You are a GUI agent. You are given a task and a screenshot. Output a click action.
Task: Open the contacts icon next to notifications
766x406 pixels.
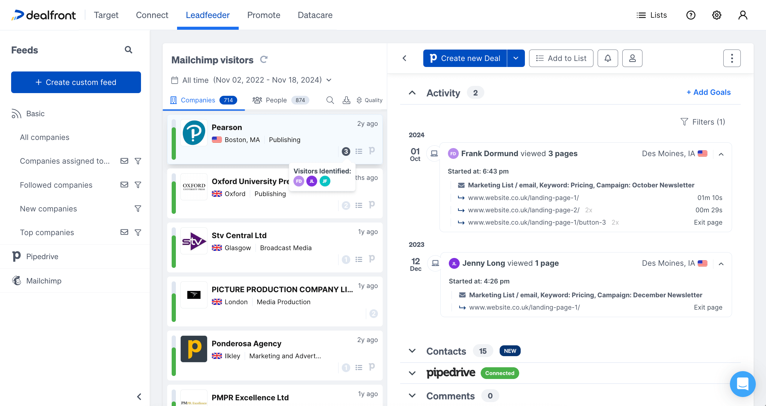[632, 58]
